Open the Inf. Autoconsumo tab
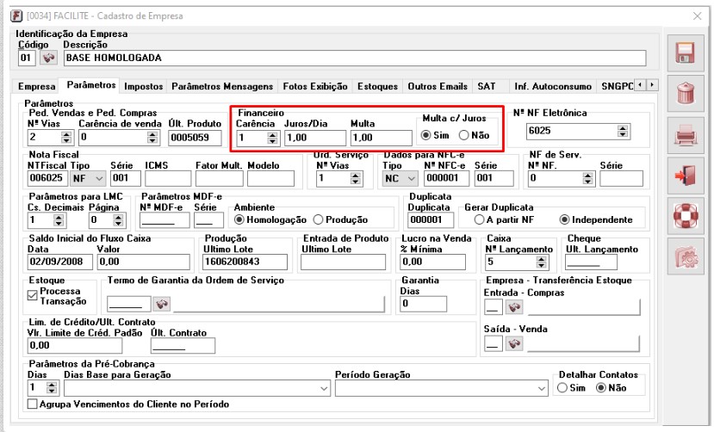Screen dimensions: 714x432 pyautogui.click(x=553, y=86)
